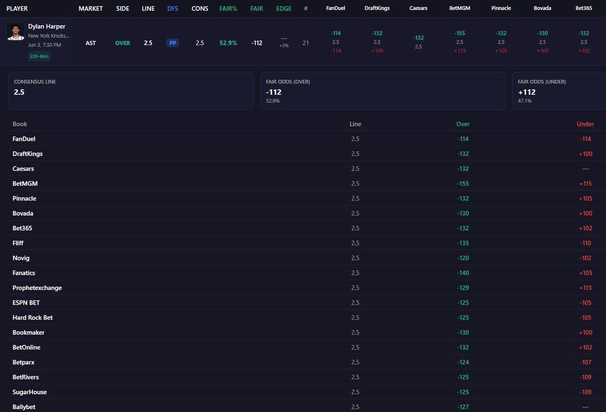Click the FanDuel column header at top
This screenshot has height=412, width=606.
(x=335, y=9)
